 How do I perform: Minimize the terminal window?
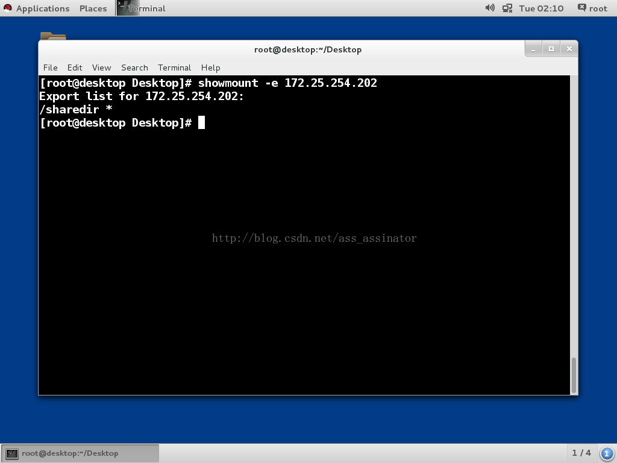click(x=534, y=49)
